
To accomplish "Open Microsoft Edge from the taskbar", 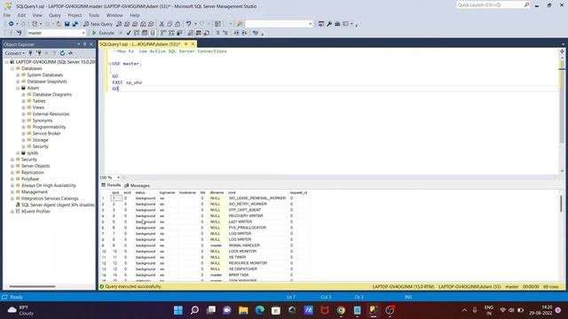I will [x=260, y=310].
